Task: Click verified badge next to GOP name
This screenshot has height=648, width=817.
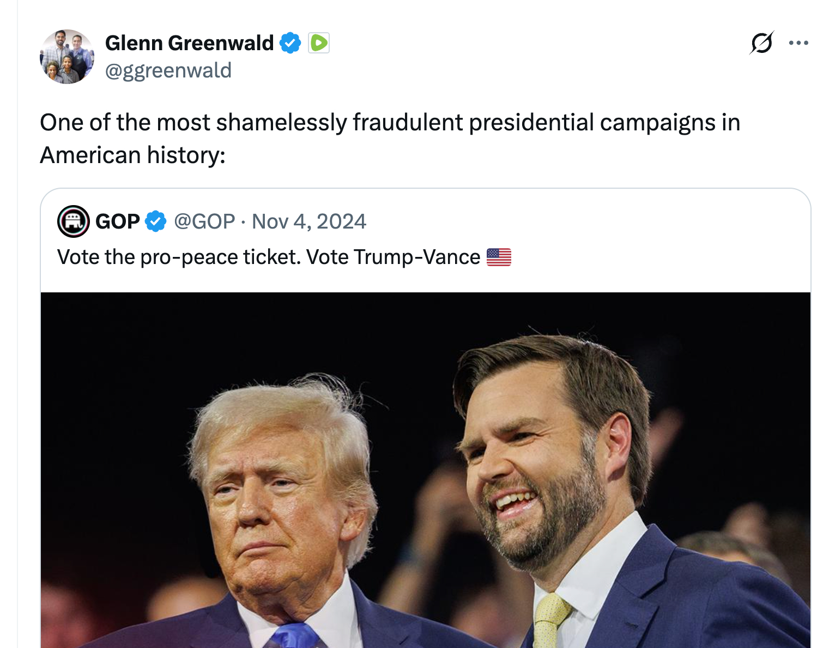Action: click(x=156, y=221)
